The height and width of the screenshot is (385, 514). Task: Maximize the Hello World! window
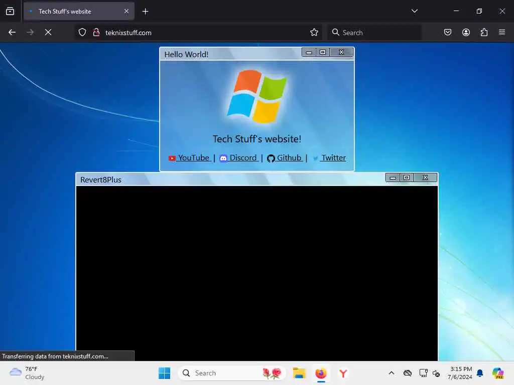323,52
